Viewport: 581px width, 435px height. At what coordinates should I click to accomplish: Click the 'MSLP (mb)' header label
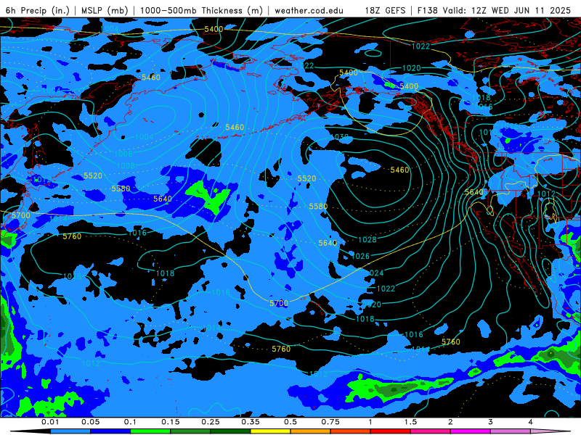click(x=105, y=10)
